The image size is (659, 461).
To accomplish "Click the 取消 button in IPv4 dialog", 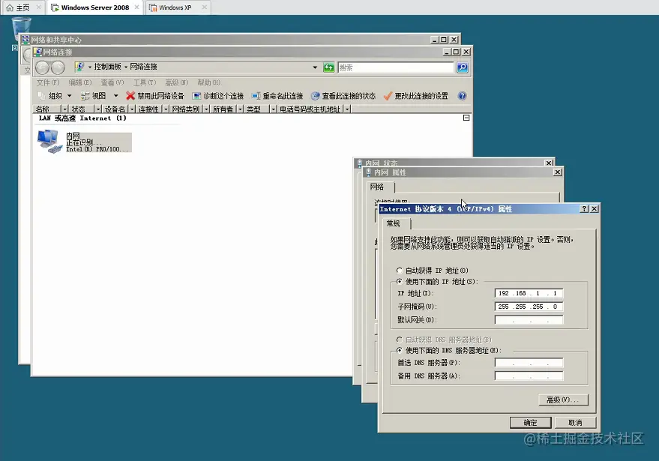I will tap(575, 423).
